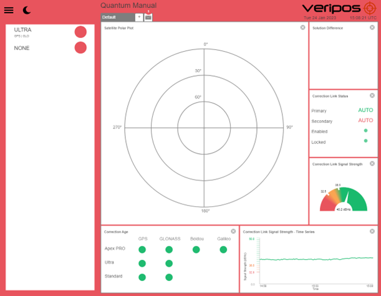Close the Correction Link Status panel
This screenshot has width=381, height=296.
pos(372,95)
